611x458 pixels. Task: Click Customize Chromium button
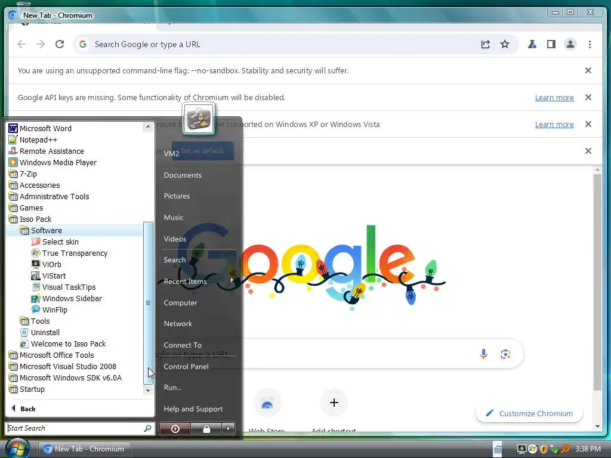[x=529, y=414]
